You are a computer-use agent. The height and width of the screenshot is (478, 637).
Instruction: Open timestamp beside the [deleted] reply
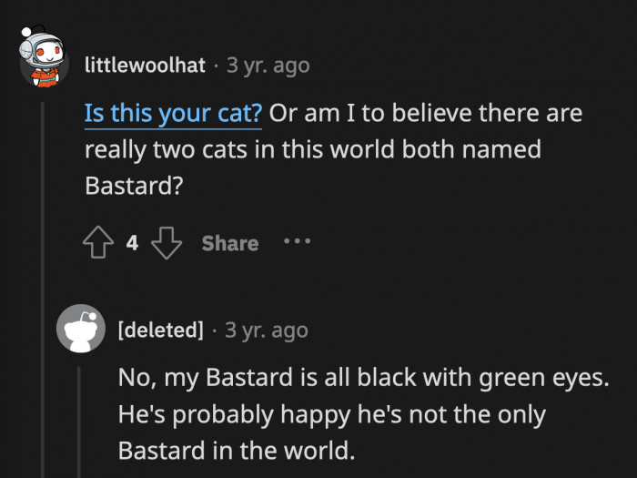[x=267, y=330]
